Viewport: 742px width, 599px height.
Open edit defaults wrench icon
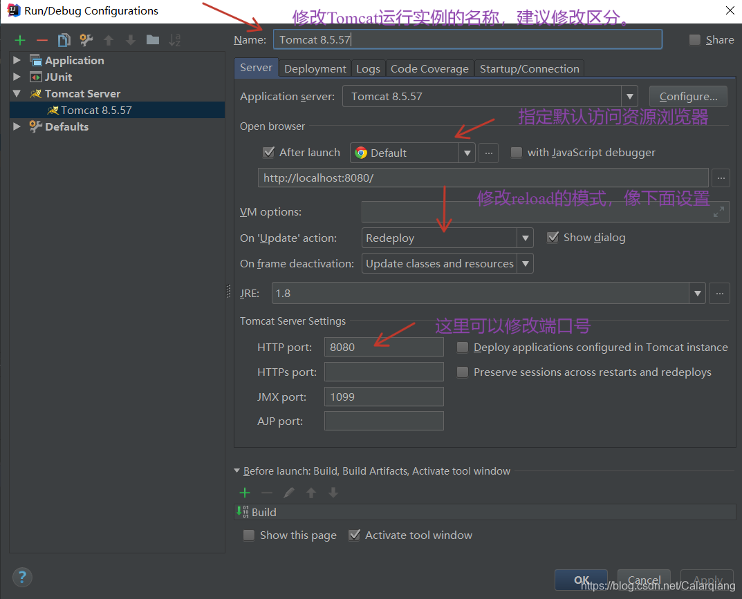(86, 40)
